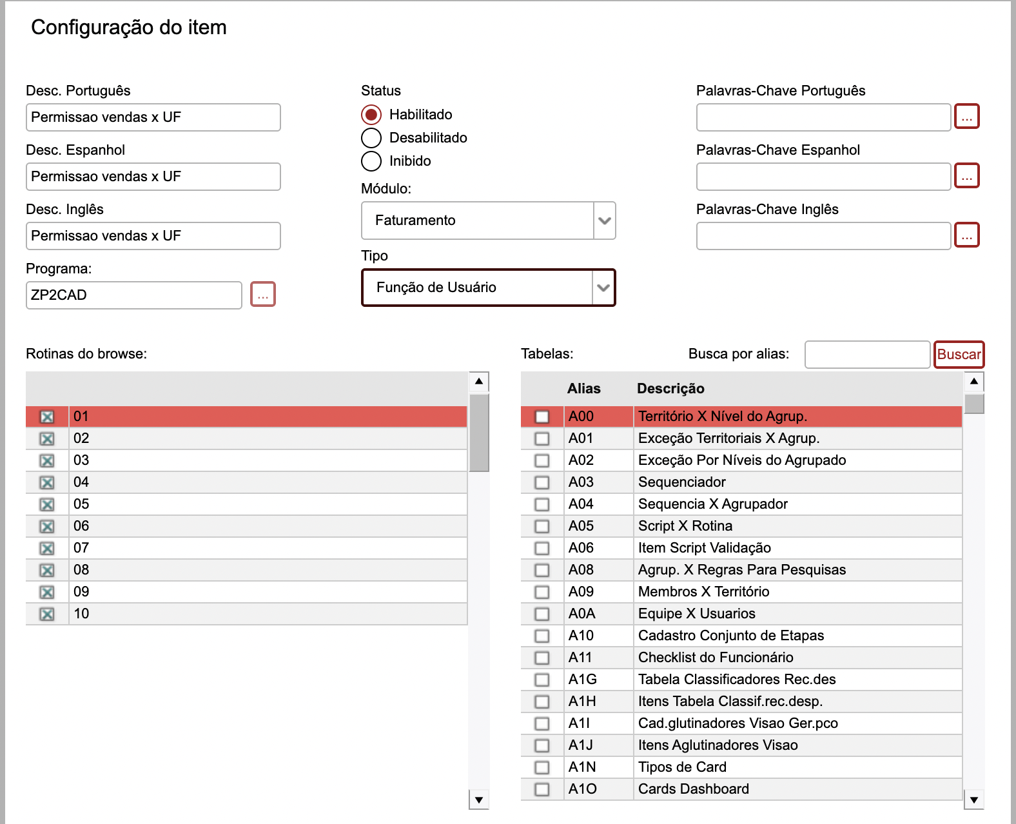The height and width of the screenshot is (824, 1016).
Task: Uncheck browse routine 05
Action: (47, 505)
